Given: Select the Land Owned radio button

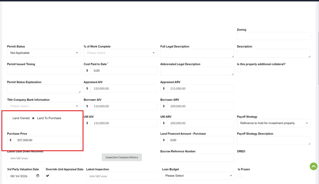Looking at the screenshot, I should tap(9, 118).
